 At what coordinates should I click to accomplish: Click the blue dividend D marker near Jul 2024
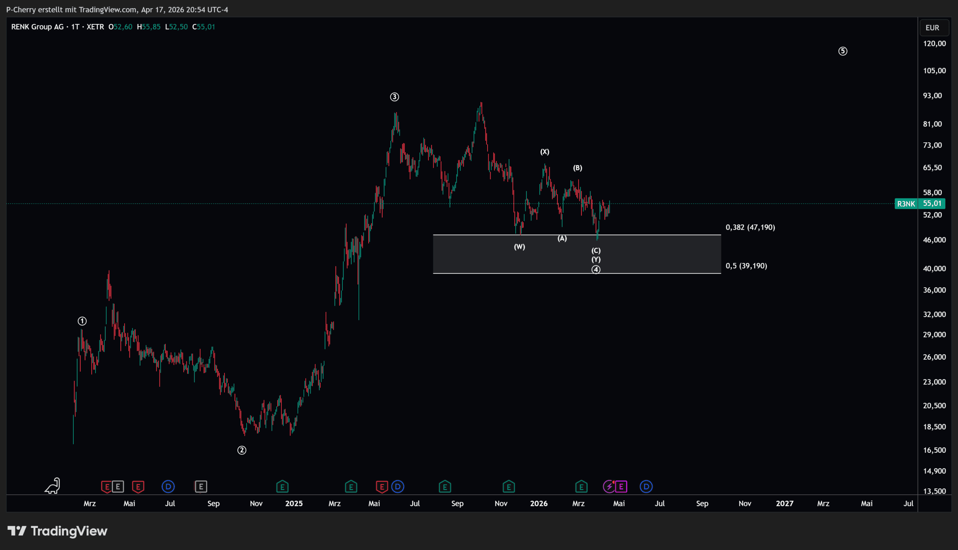pyautogui.click(x=168, y=486)
